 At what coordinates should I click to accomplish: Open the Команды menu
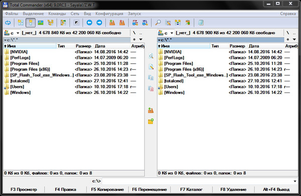click(x=57, y=14)
